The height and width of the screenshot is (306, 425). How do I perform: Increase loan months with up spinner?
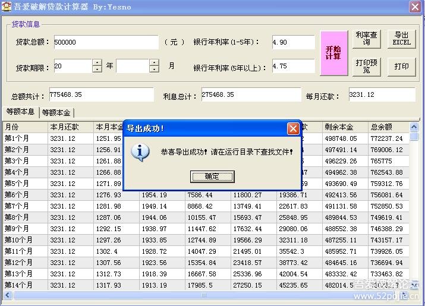point(154,62)
